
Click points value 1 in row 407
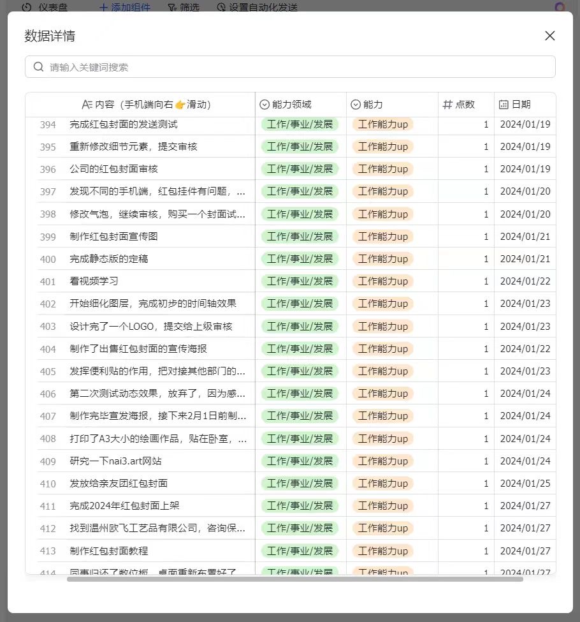(486, 416)
